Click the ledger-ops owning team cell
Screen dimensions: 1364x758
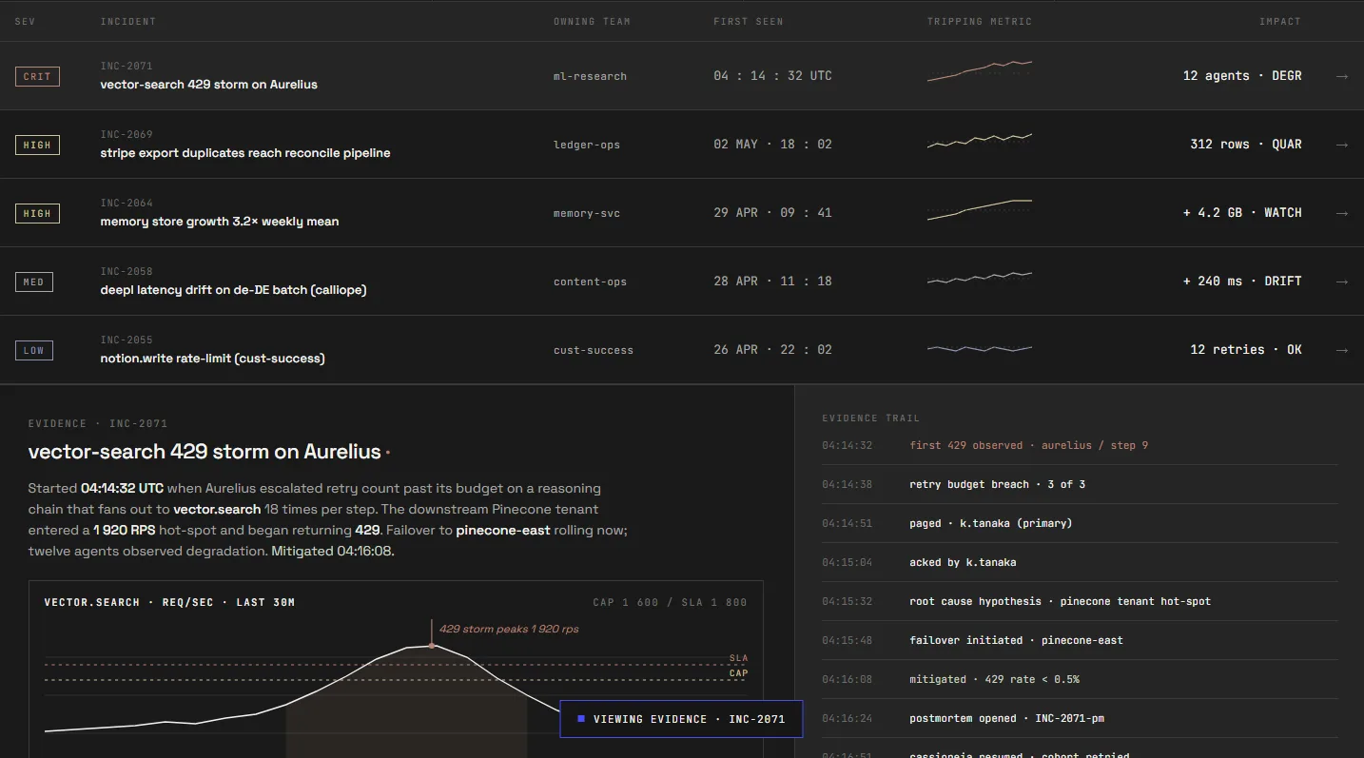(x=587, y=145)
